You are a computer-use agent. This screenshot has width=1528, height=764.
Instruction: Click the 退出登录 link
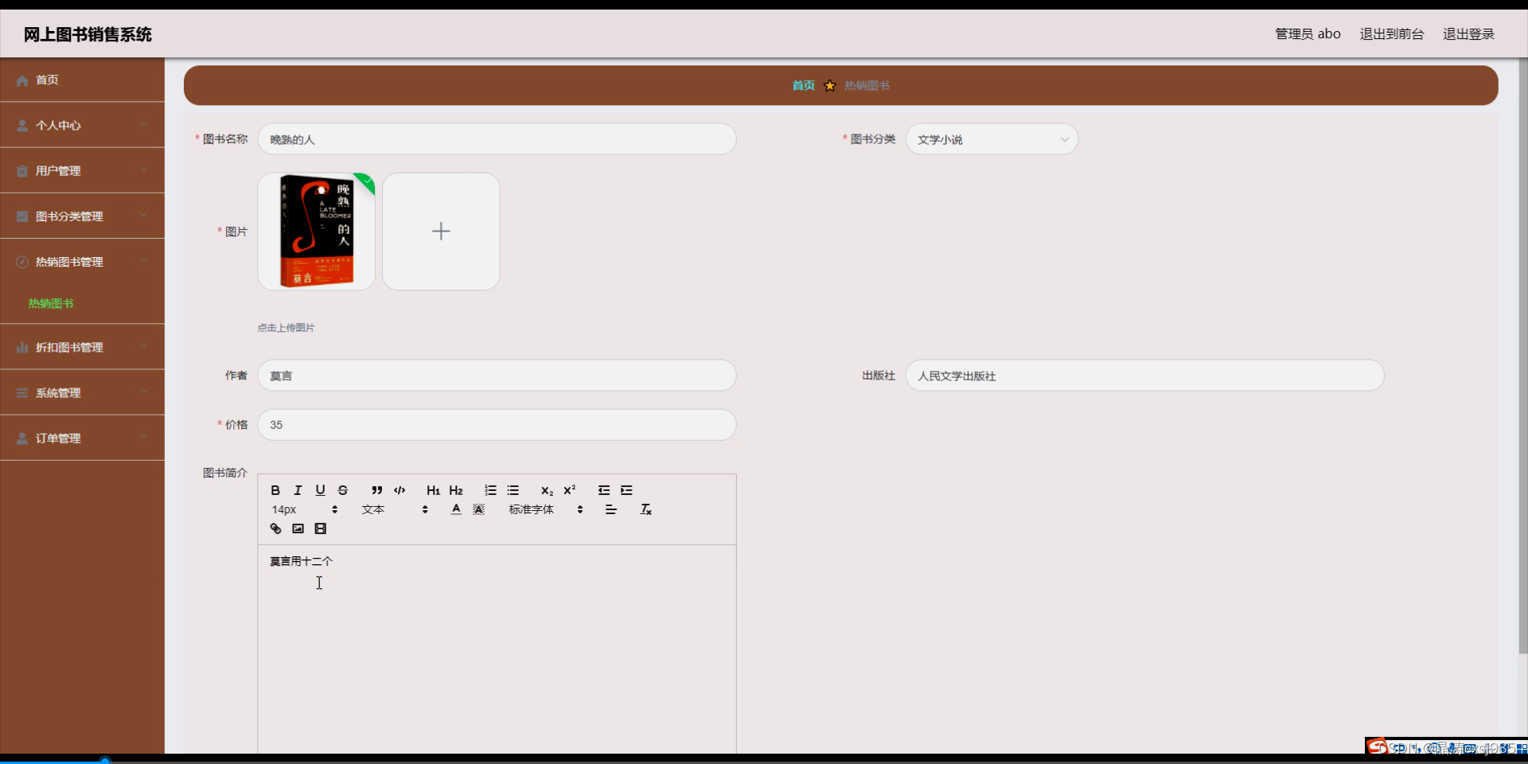point(1468,33)
